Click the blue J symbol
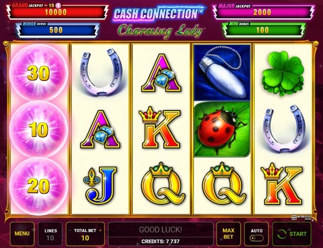The image size is (323, 248). point(100,186)
